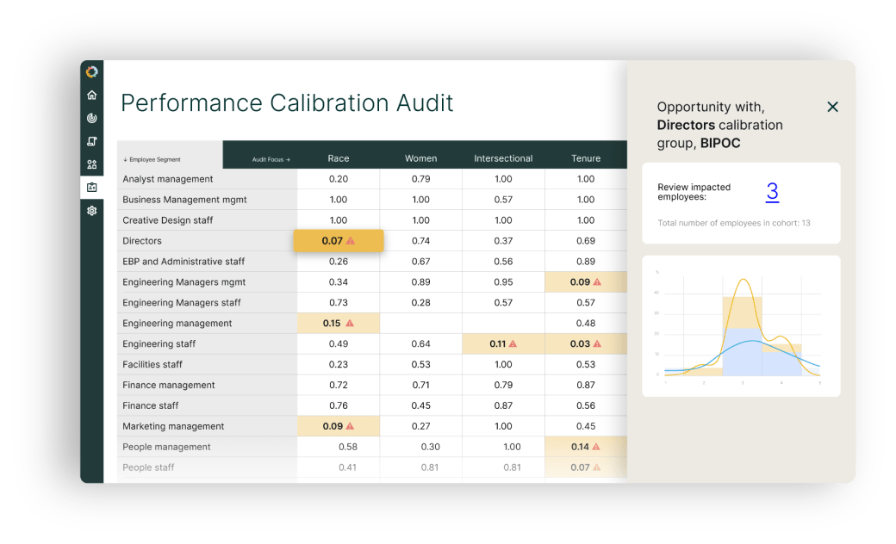
Task: Select the Marketing management Race 0.09 cell
Action: pos(339,426)
